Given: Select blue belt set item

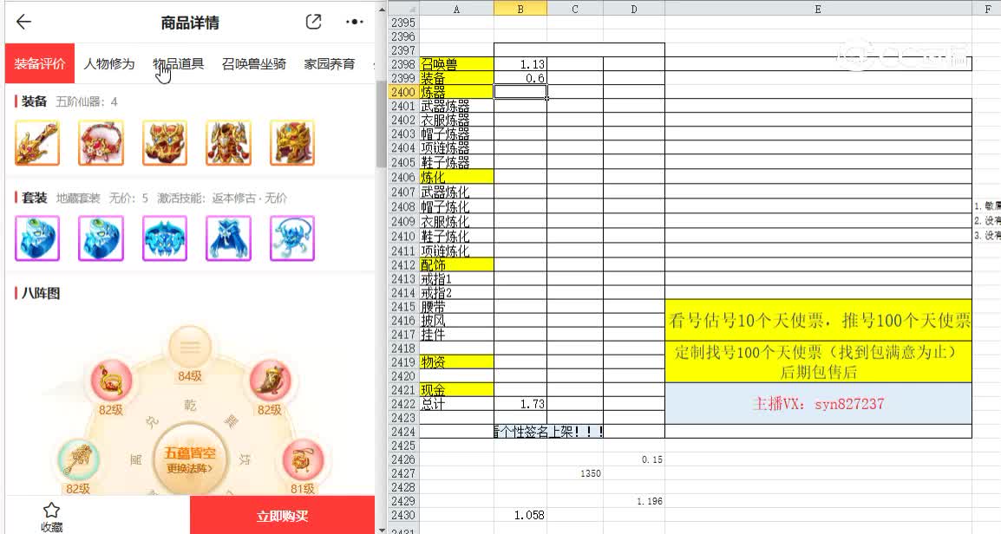Looking at the screenshot, I should click(165, 238).
